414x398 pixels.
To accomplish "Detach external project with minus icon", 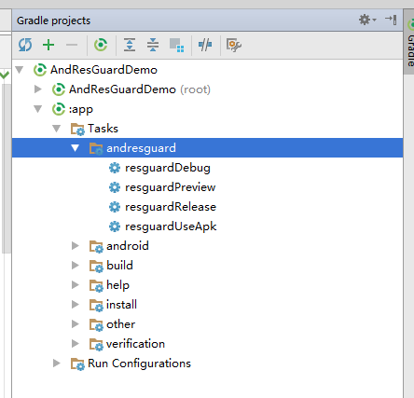I will (x=72, y=45).
